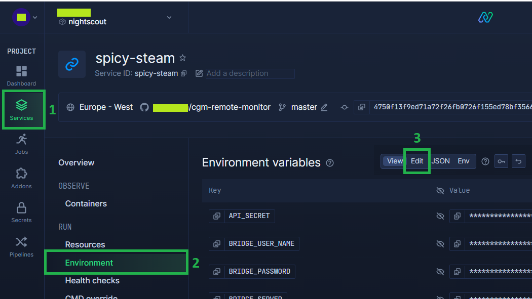
Task: Click the API_SECRET key label
Action: point(249,216)
